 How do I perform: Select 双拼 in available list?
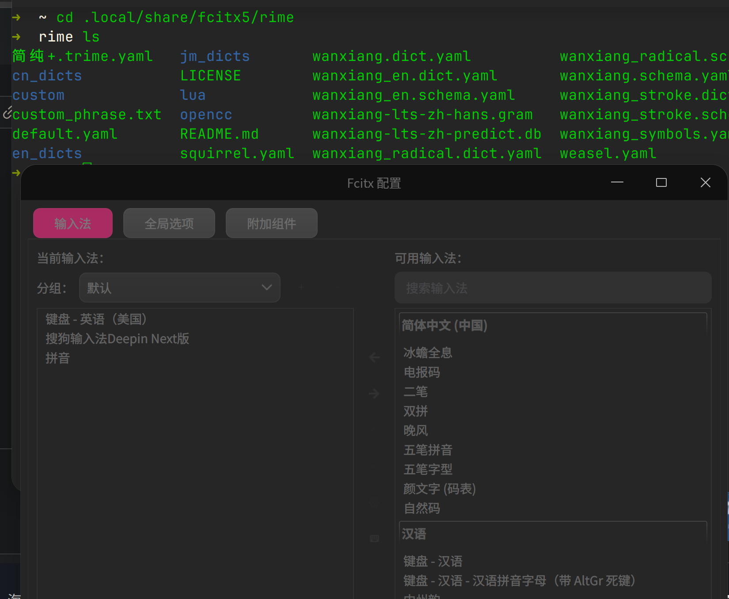553,411
